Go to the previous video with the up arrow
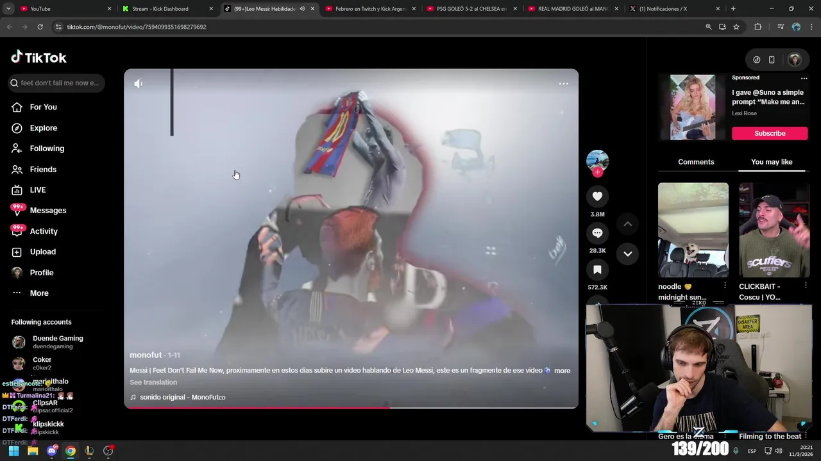 tap(628, 223)
